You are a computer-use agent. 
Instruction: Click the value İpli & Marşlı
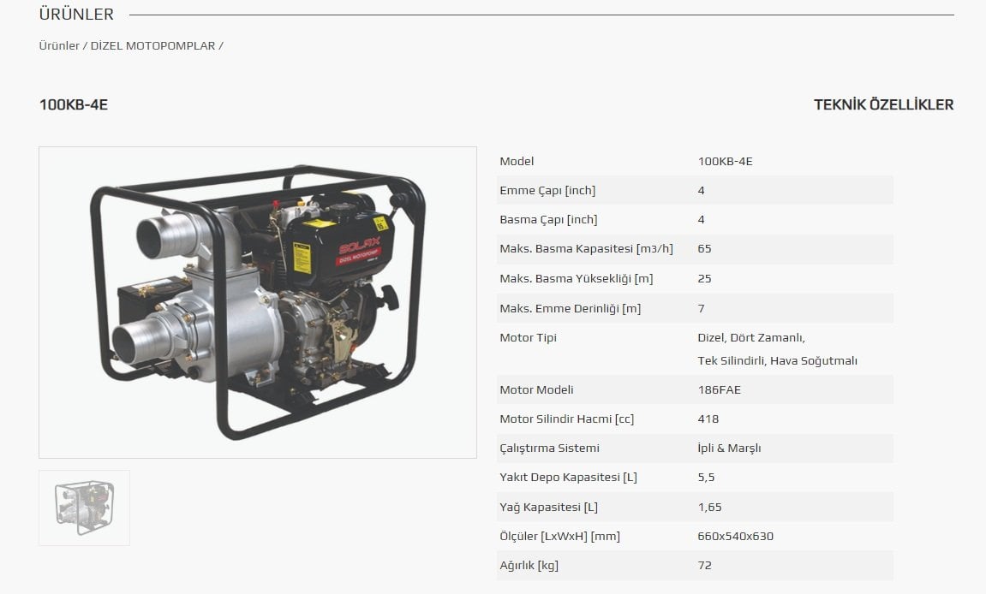click(x=730, y=448)
